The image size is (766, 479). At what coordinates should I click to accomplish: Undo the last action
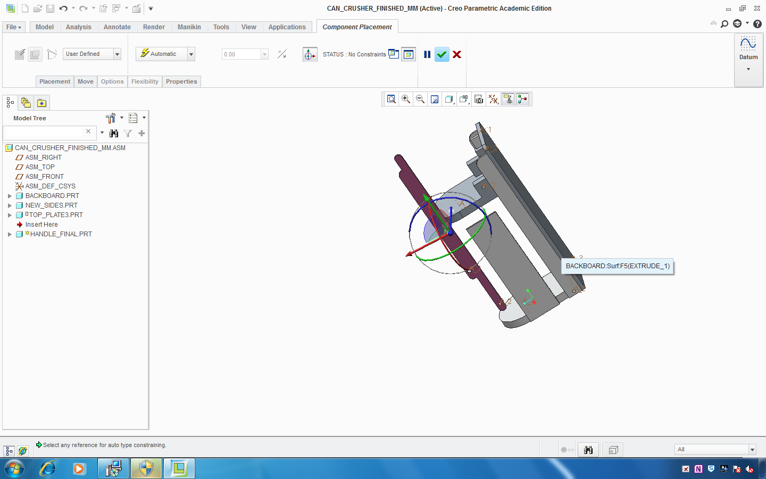tap(63, 9)
